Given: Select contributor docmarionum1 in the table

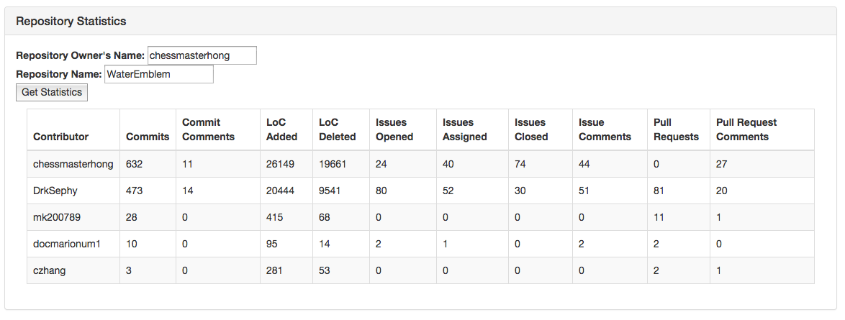Looking at the screenshot, I should click(67, 244).
